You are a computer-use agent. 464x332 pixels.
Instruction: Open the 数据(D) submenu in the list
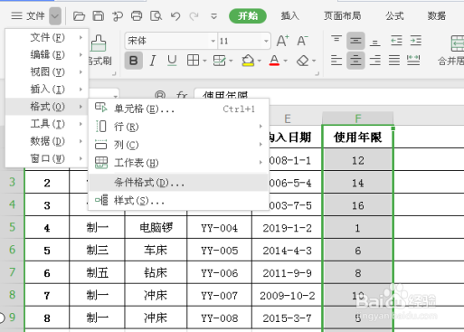[47, 141]
